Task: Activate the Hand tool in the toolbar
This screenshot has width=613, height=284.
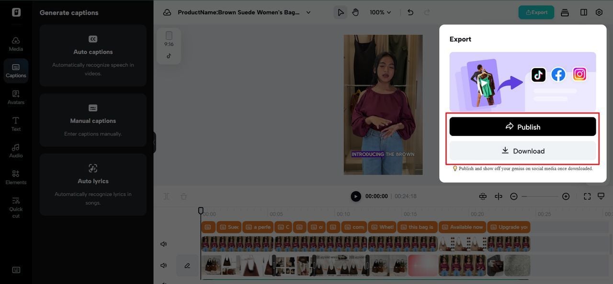Action: pyautogui.click(x=355, y=12)
